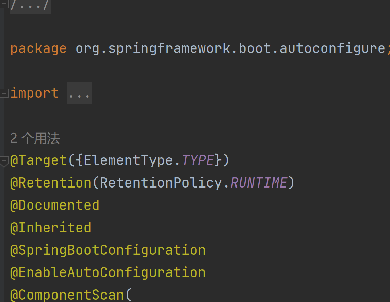Click the @Retention annotation
Viewport: 390px width, 302px height.
[51, 183]
